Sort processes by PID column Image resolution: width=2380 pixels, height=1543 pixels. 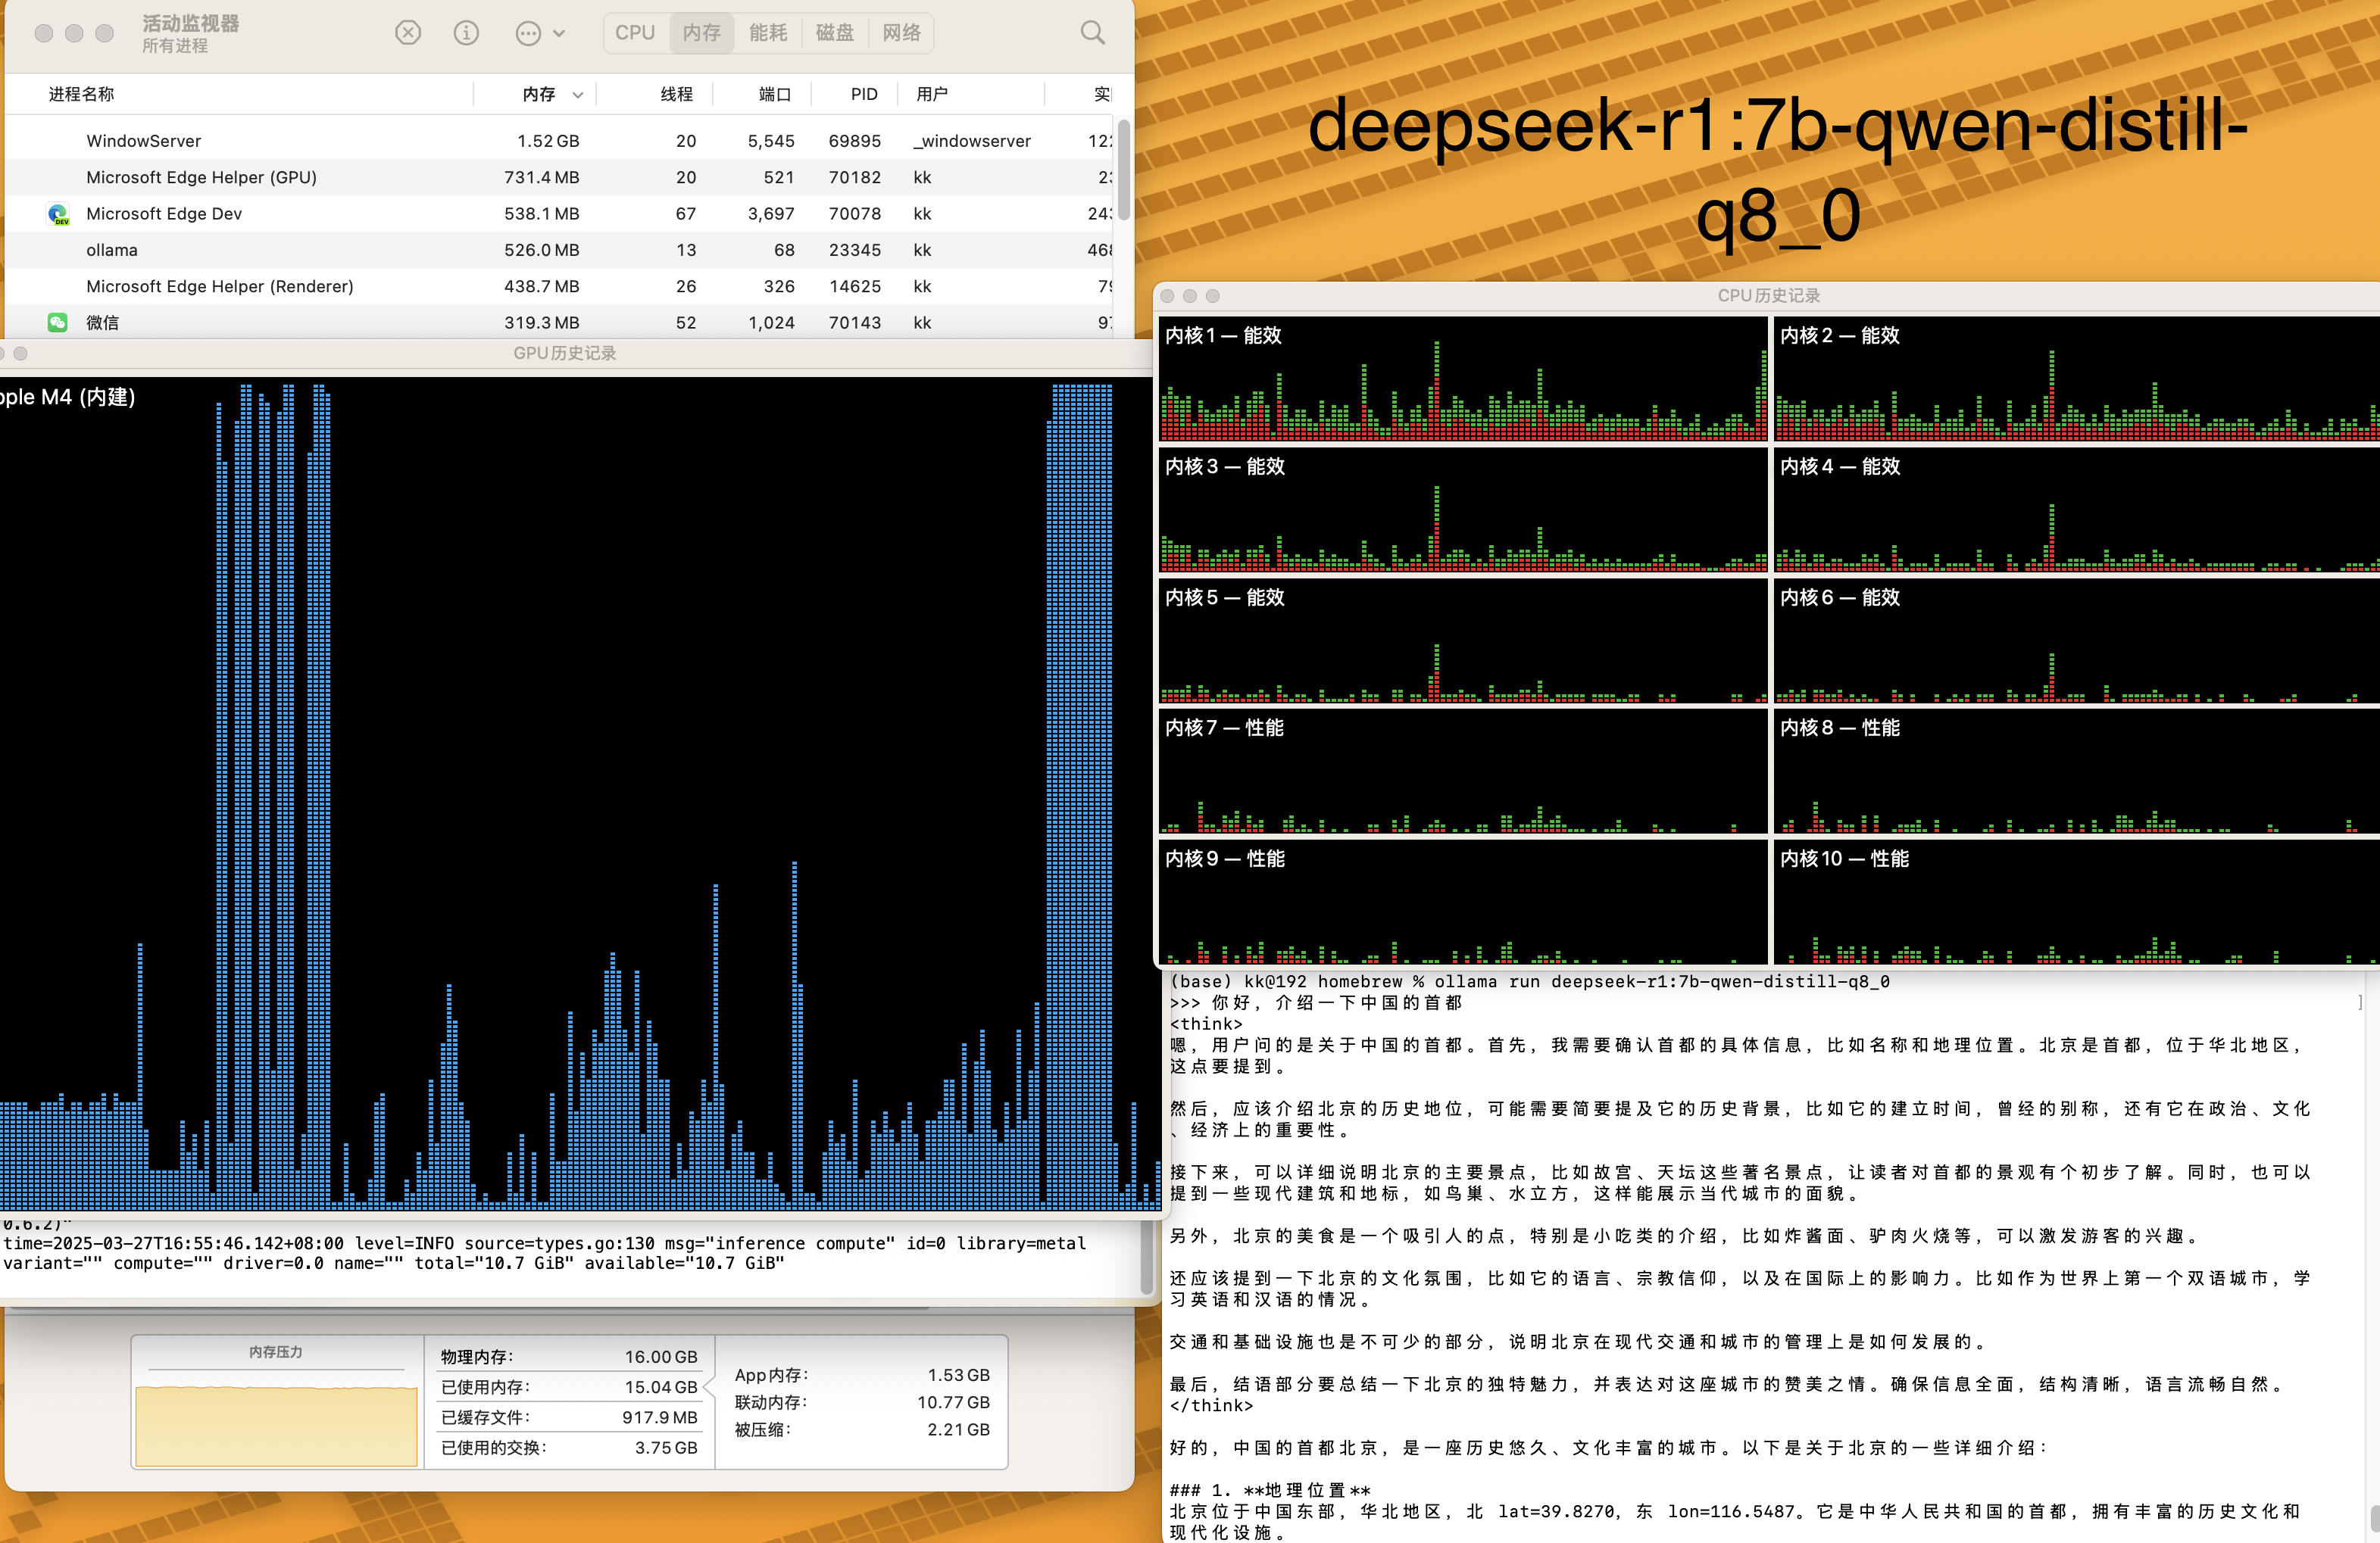point(863,94)
